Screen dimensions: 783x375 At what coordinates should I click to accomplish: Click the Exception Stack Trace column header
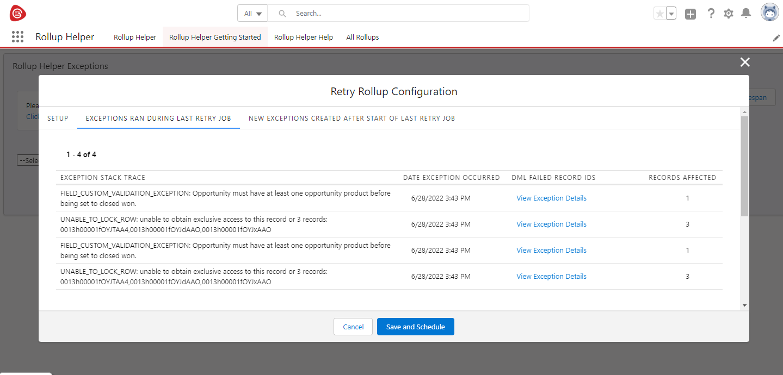[x=103, y=178]
